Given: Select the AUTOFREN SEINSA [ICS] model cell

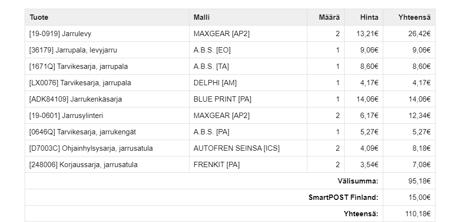Looking at the screenshot, I should pos(236,148).
